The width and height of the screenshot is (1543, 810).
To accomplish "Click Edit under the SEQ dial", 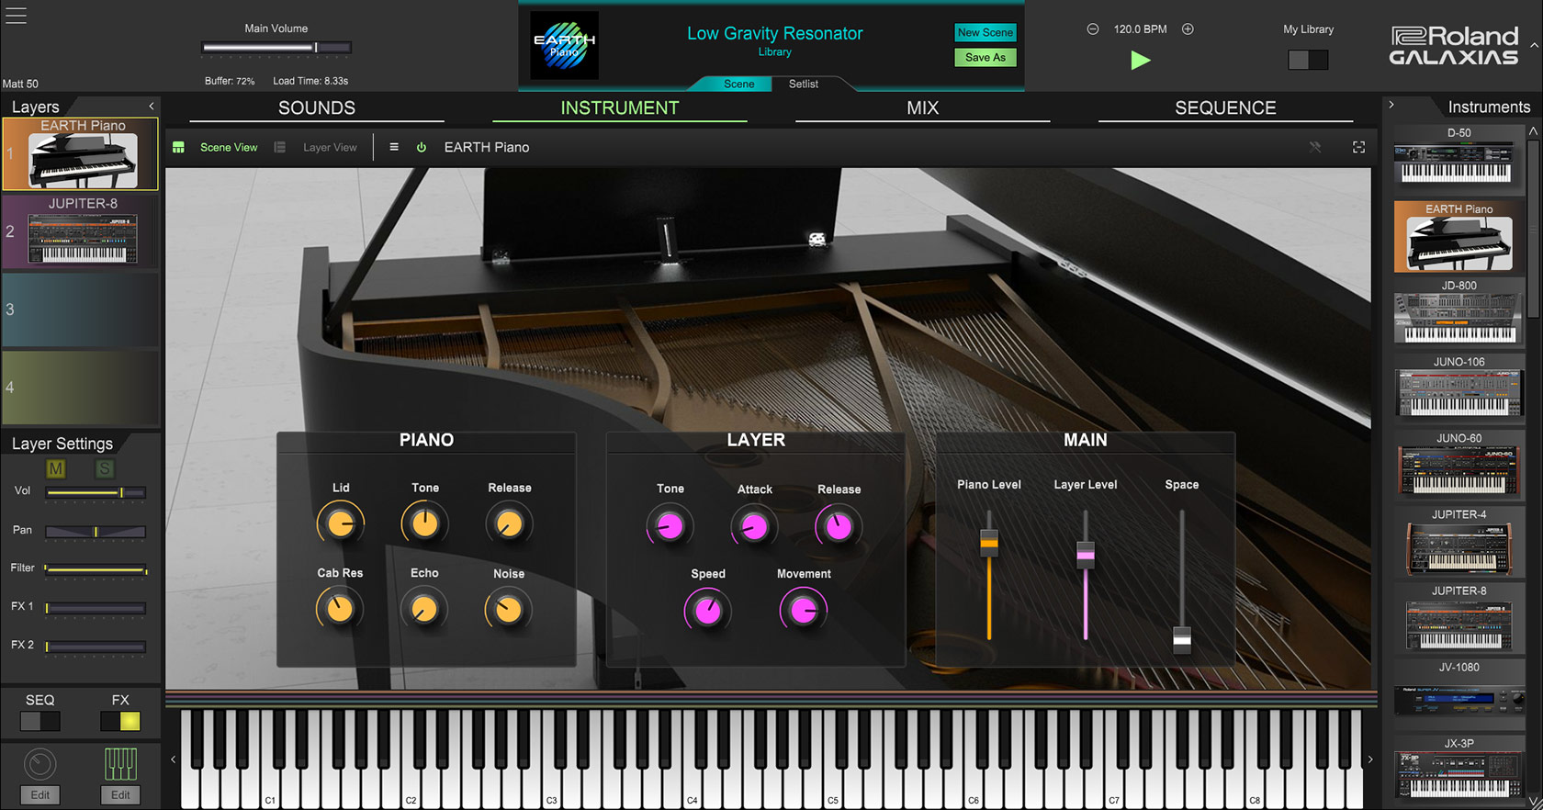I will (x=40, y=794).
